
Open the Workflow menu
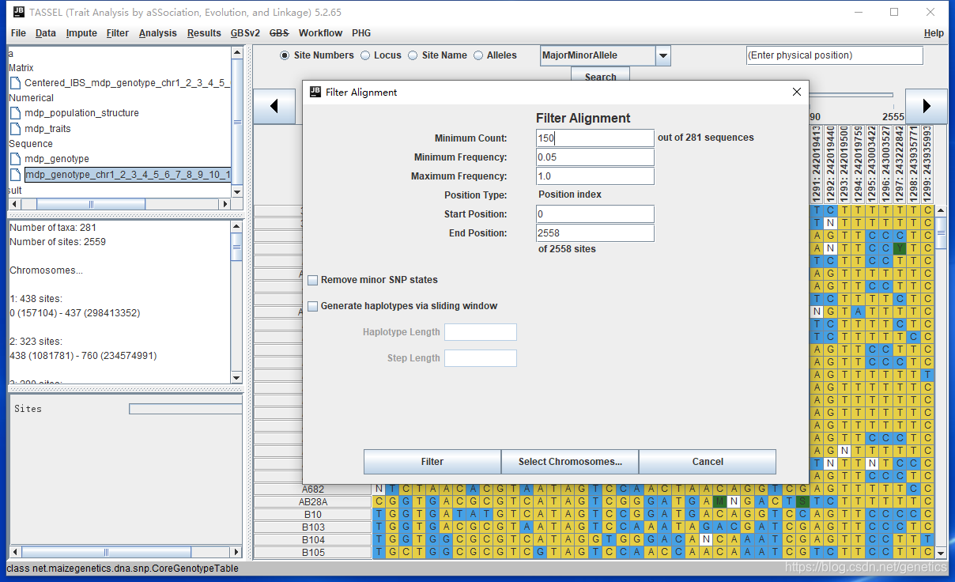tap(320, 33)
